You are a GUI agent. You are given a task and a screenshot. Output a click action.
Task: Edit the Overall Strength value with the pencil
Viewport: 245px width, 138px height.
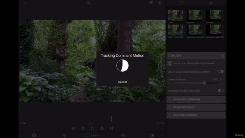220,79
